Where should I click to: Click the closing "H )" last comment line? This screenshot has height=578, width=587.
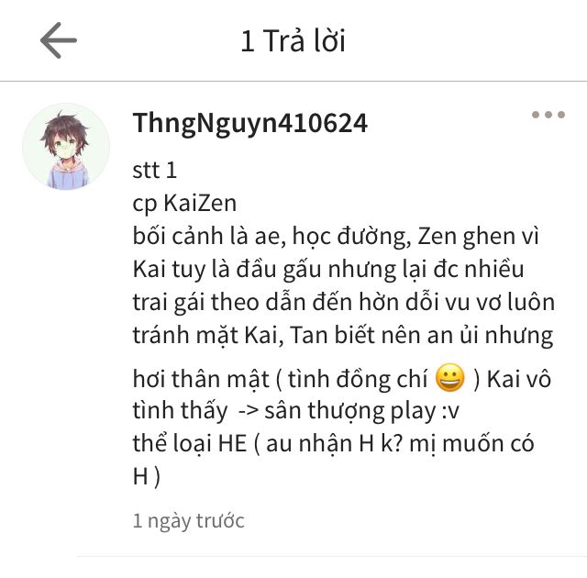point(147,477)
